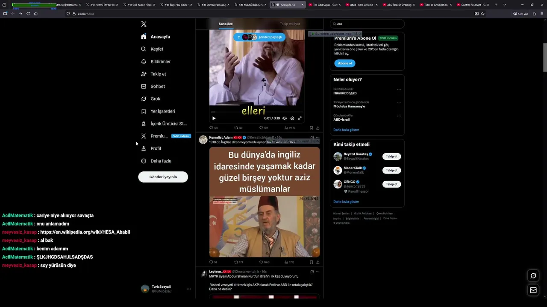Follow GENCO
Viewport: 547px width, 307px height.
pyautogui.click(x=391, y=184)
